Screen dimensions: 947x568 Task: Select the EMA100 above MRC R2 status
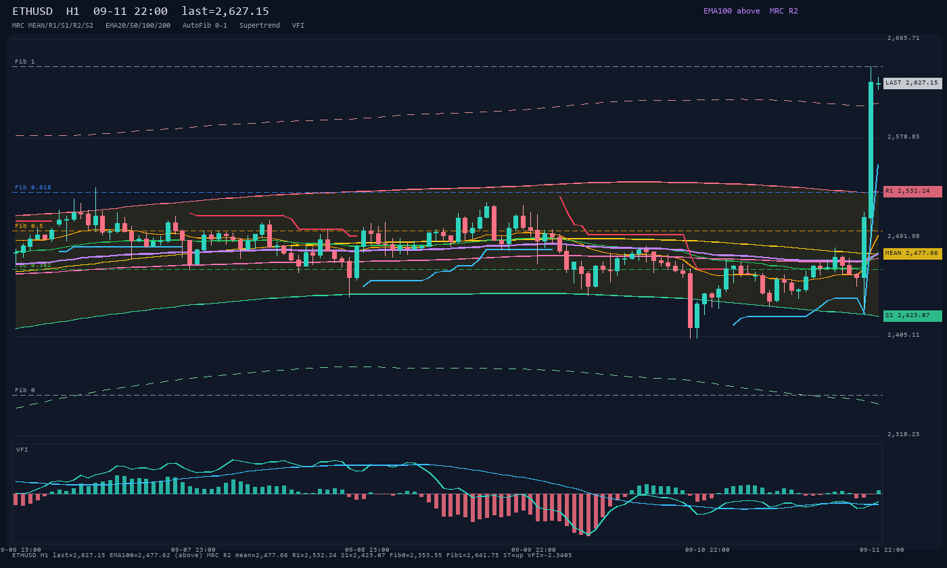(x=751, y=11)
